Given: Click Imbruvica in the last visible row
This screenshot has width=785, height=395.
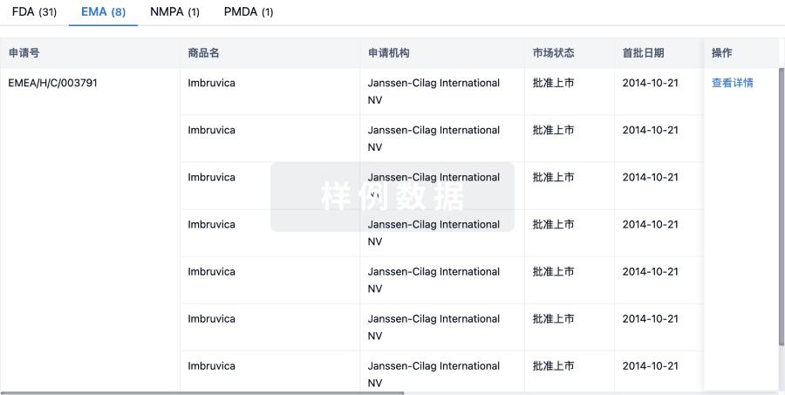Looking at the screenshot, I should pos(211,366).
